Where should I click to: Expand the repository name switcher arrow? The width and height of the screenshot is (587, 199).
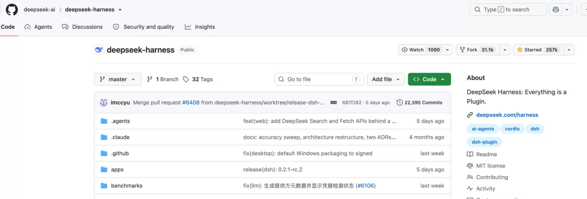tap(120, 10)
